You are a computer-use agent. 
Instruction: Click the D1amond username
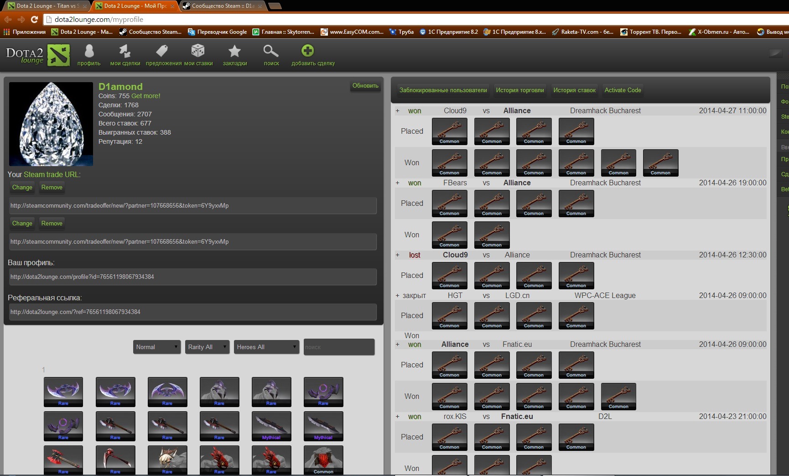point(120,86)
